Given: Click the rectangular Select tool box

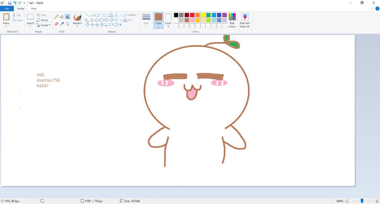Looking at the screenshot, I should click(30, 17).
